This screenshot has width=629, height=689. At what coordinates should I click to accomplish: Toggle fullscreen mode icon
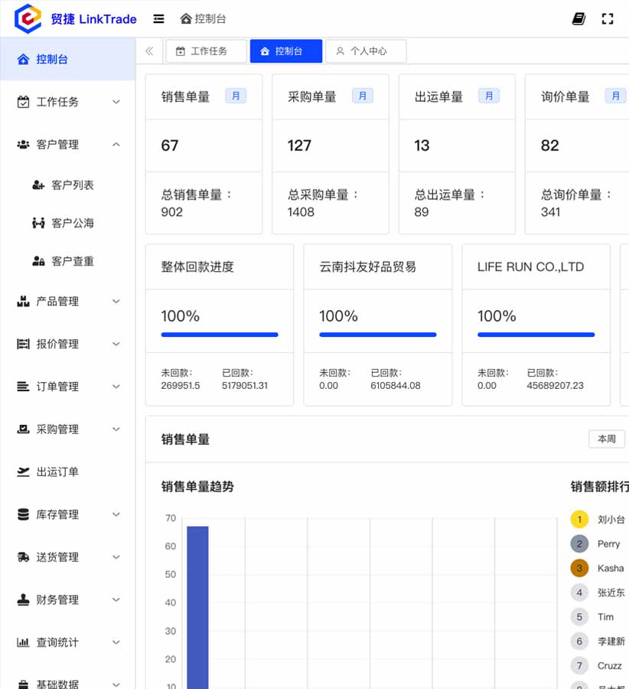point(608,19)
